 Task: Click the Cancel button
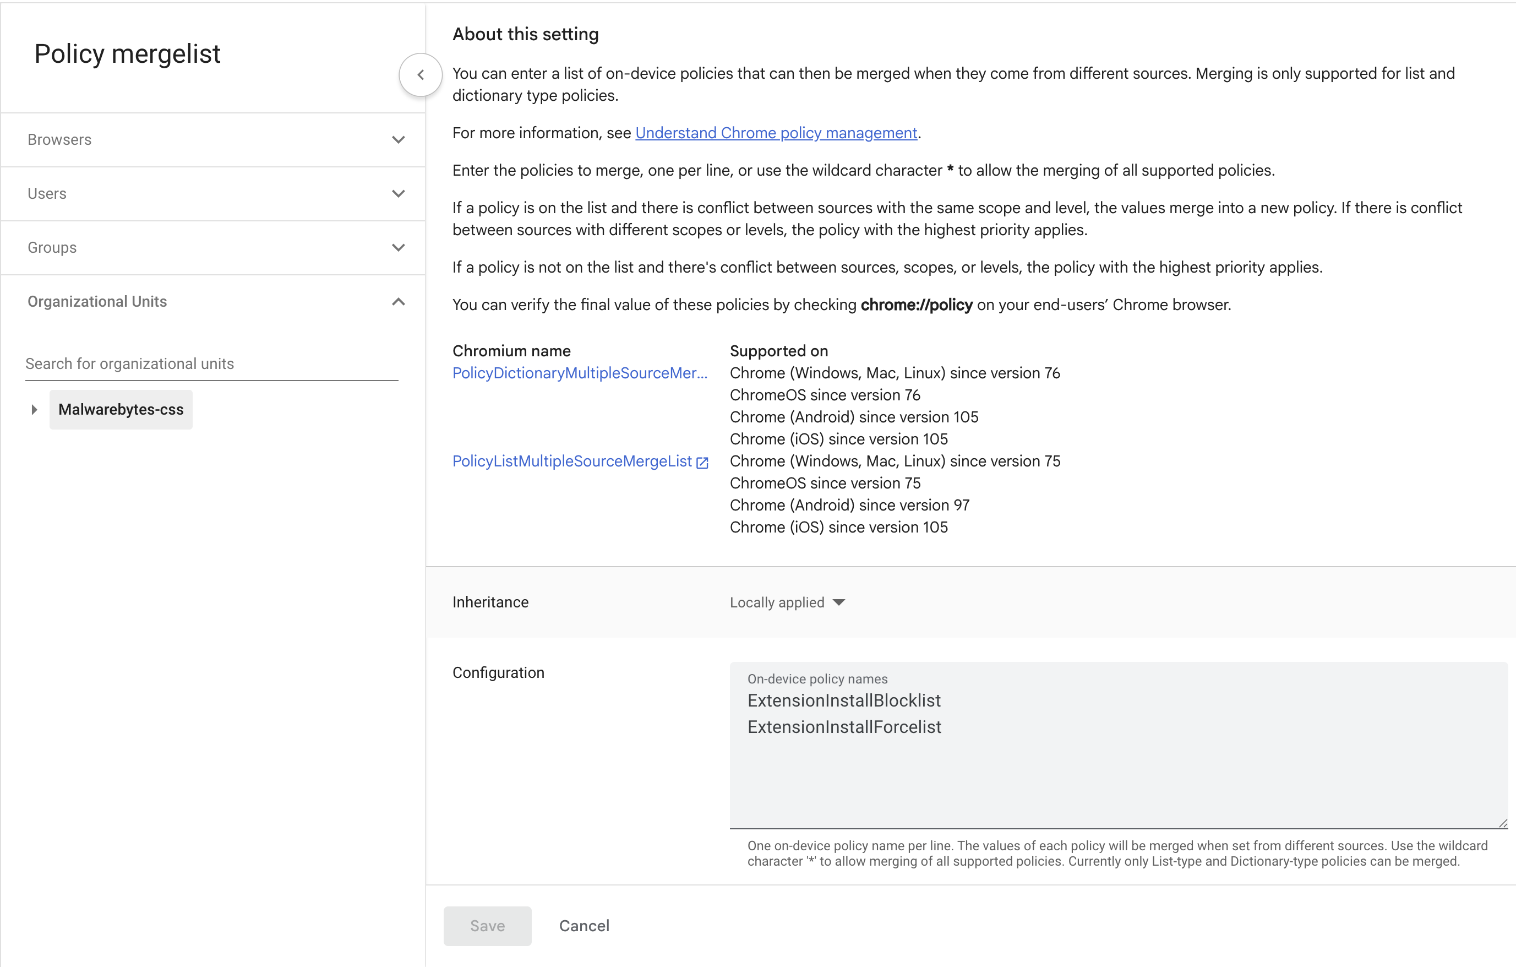pyautogui.click(x=584, y=926)
